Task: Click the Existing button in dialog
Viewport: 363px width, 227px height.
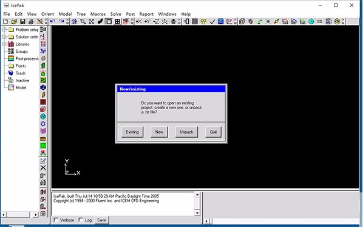Action: [x=132, y=132]
